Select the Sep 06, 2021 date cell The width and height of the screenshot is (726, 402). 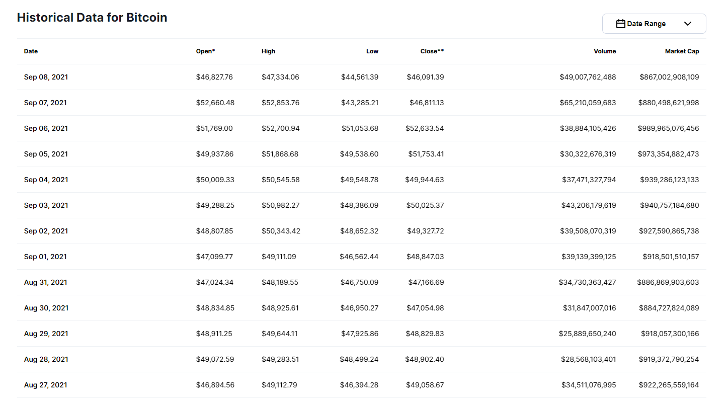point(46,128)
